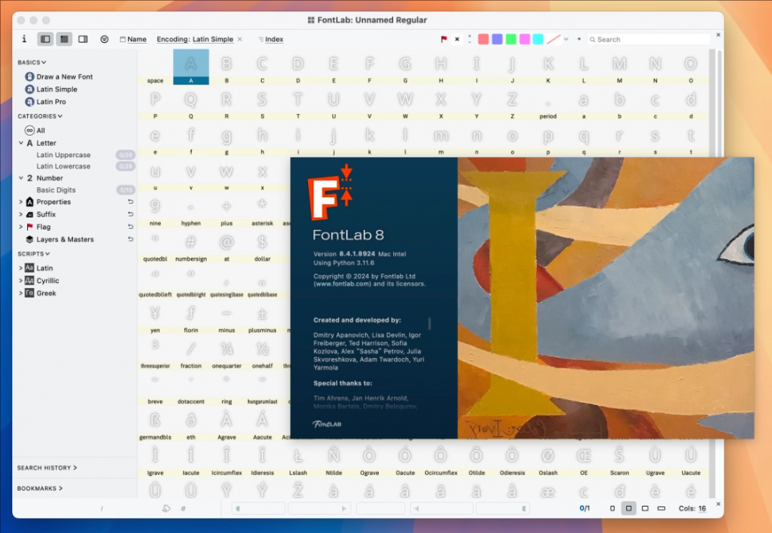Open the Encoding: Latin Simple dropdown
This screenshot has width=772, height=533.
[x=195, y=39]
